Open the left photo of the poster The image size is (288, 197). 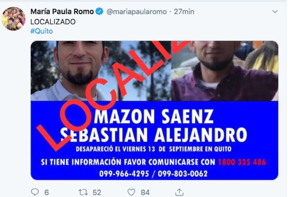[101, 71]
